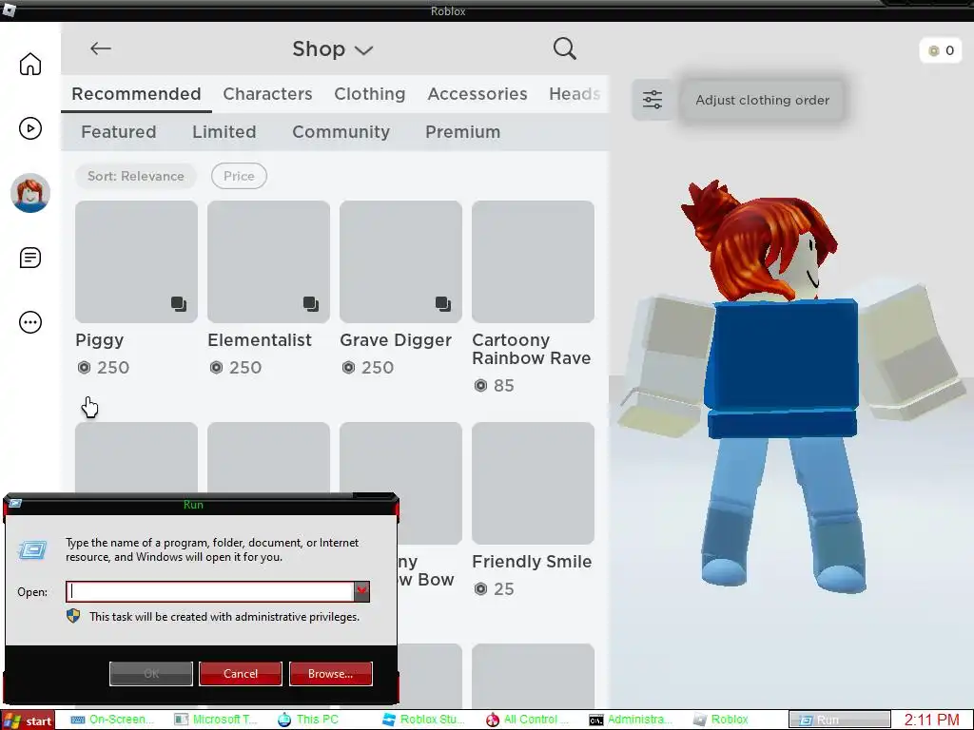Go back with the left arrow
This screenshot has height=730, width=974.
pyautogui.click(x=101, y=48)
